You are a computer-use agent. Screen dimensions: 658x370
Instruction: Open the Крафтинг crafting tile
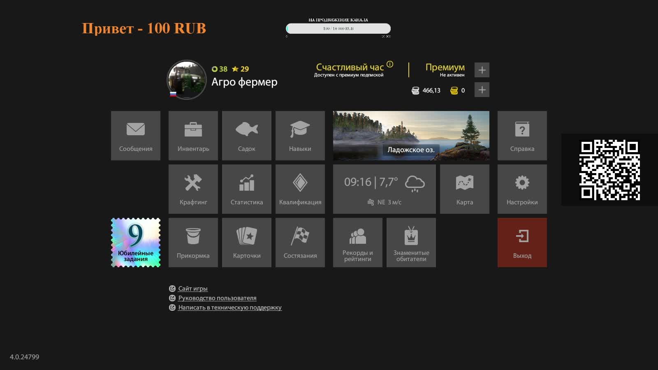193,189
